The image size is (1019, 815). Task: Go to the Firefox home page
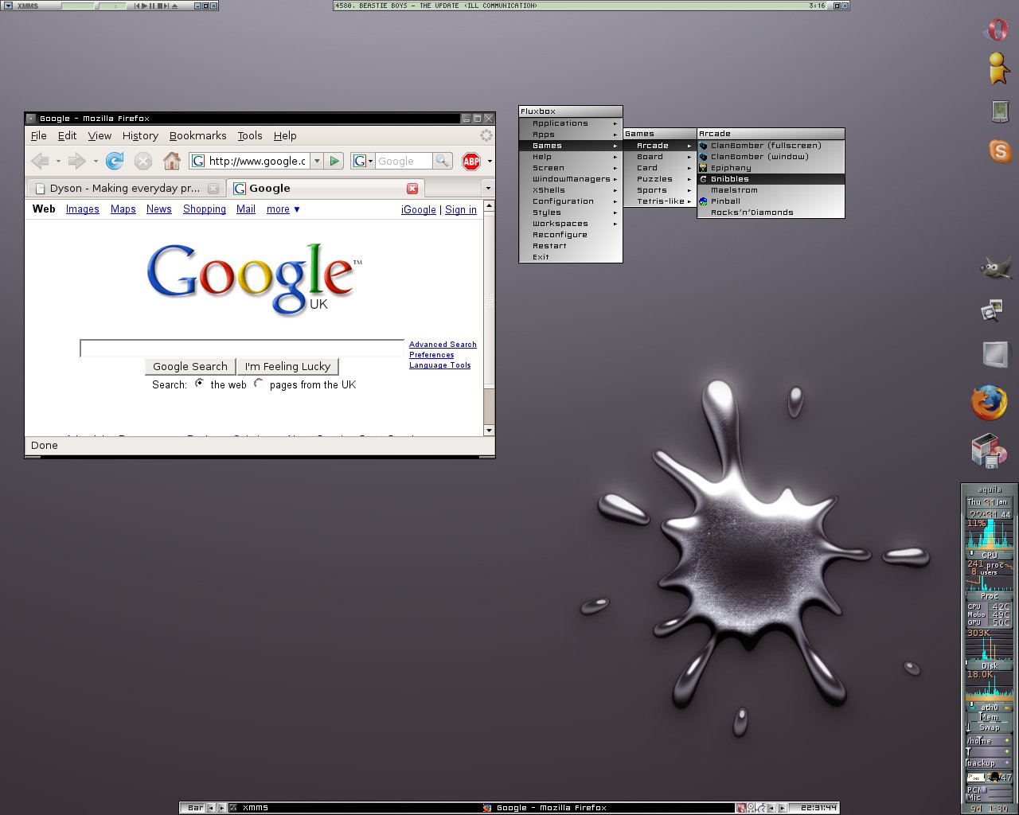tap(172, 161)
